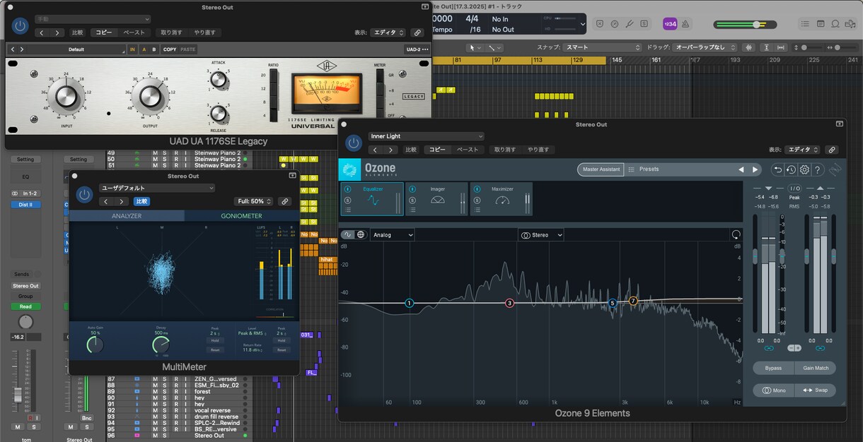The width and height of the screenshot is (863, 442).
Task: Click link chain icon in MultiMeter window
Action: 285,201
